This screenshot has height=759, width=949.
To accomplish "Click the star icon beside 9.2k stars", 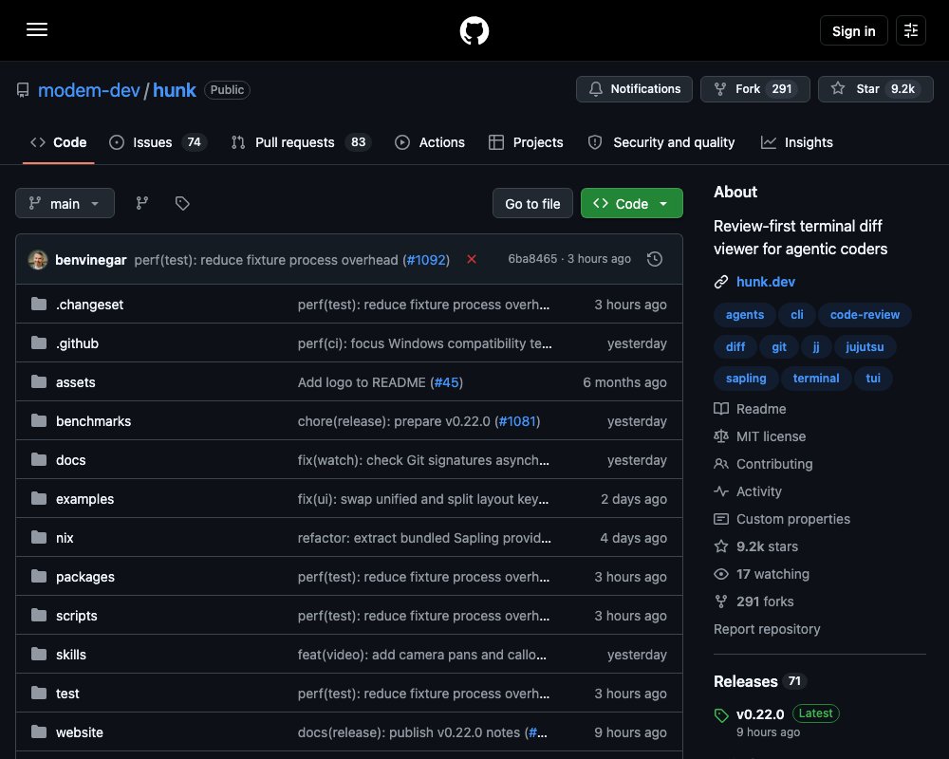I will pyautogui.click(x=721, y=546).
